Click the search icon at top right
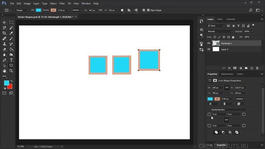The height and width of the screenshot is (149, 265). pyautogui.click(x=251, y=10)
